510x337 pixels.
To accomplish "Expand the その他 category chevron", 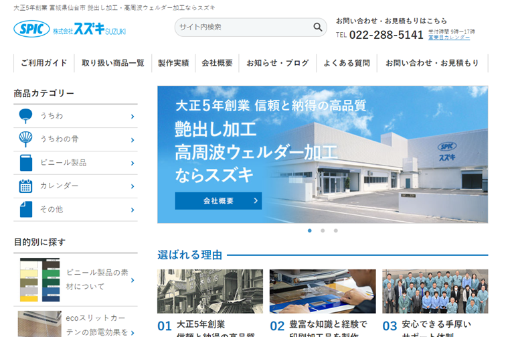I will coord(133,210).
